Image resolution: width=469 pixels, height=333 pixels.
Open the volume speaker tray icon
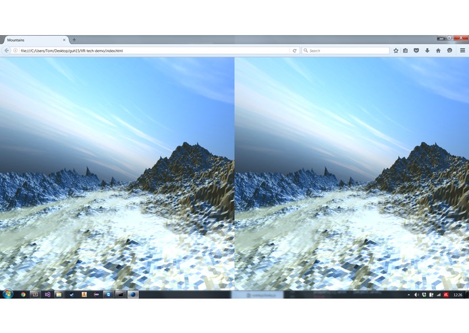416,295
